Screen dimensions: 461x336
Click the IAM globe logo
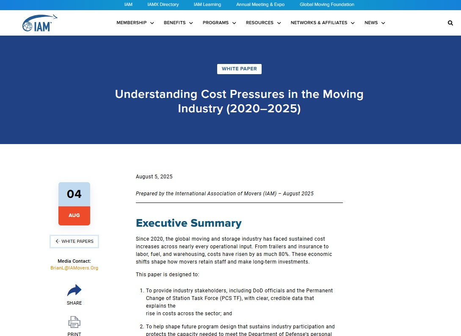click(39, 23)
